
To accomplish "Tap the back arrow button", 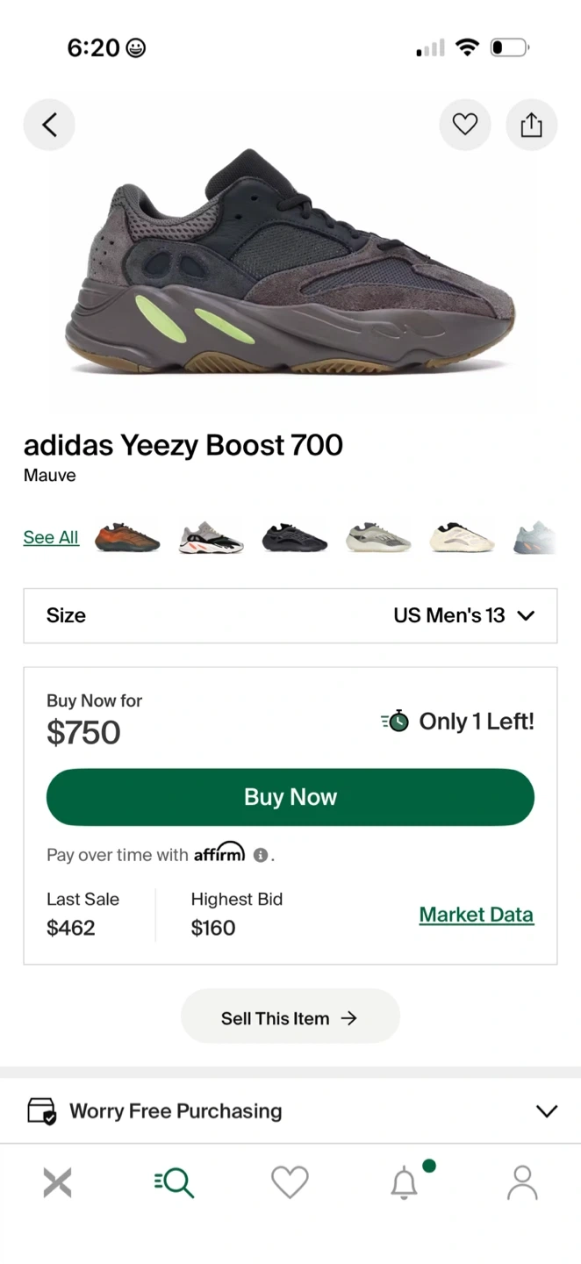I will tap(49, 126).
